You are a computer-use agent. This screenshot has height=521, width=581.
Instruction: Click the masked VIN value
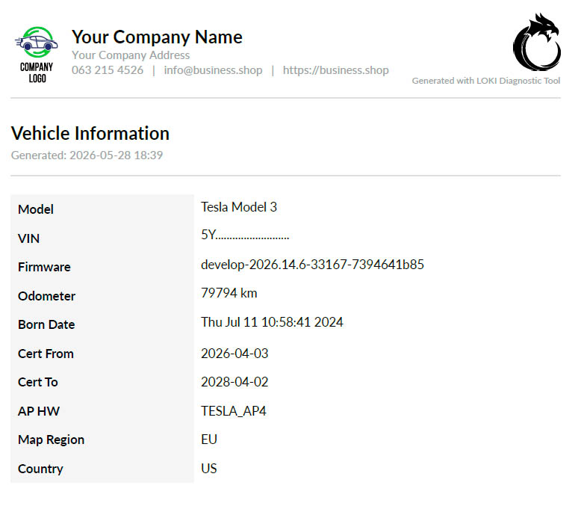tap(245, 235)
